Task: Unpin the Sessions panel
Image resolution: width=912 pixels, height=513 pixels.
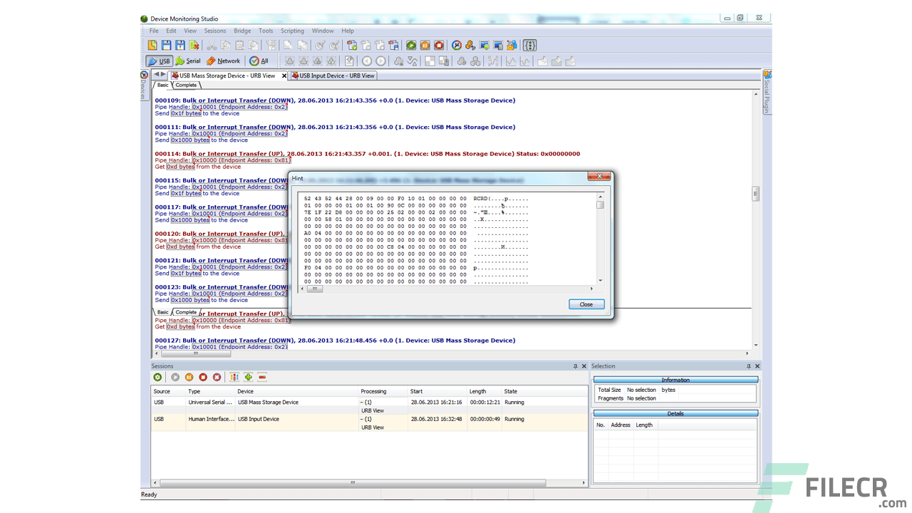Action: (x=576, y=366)
